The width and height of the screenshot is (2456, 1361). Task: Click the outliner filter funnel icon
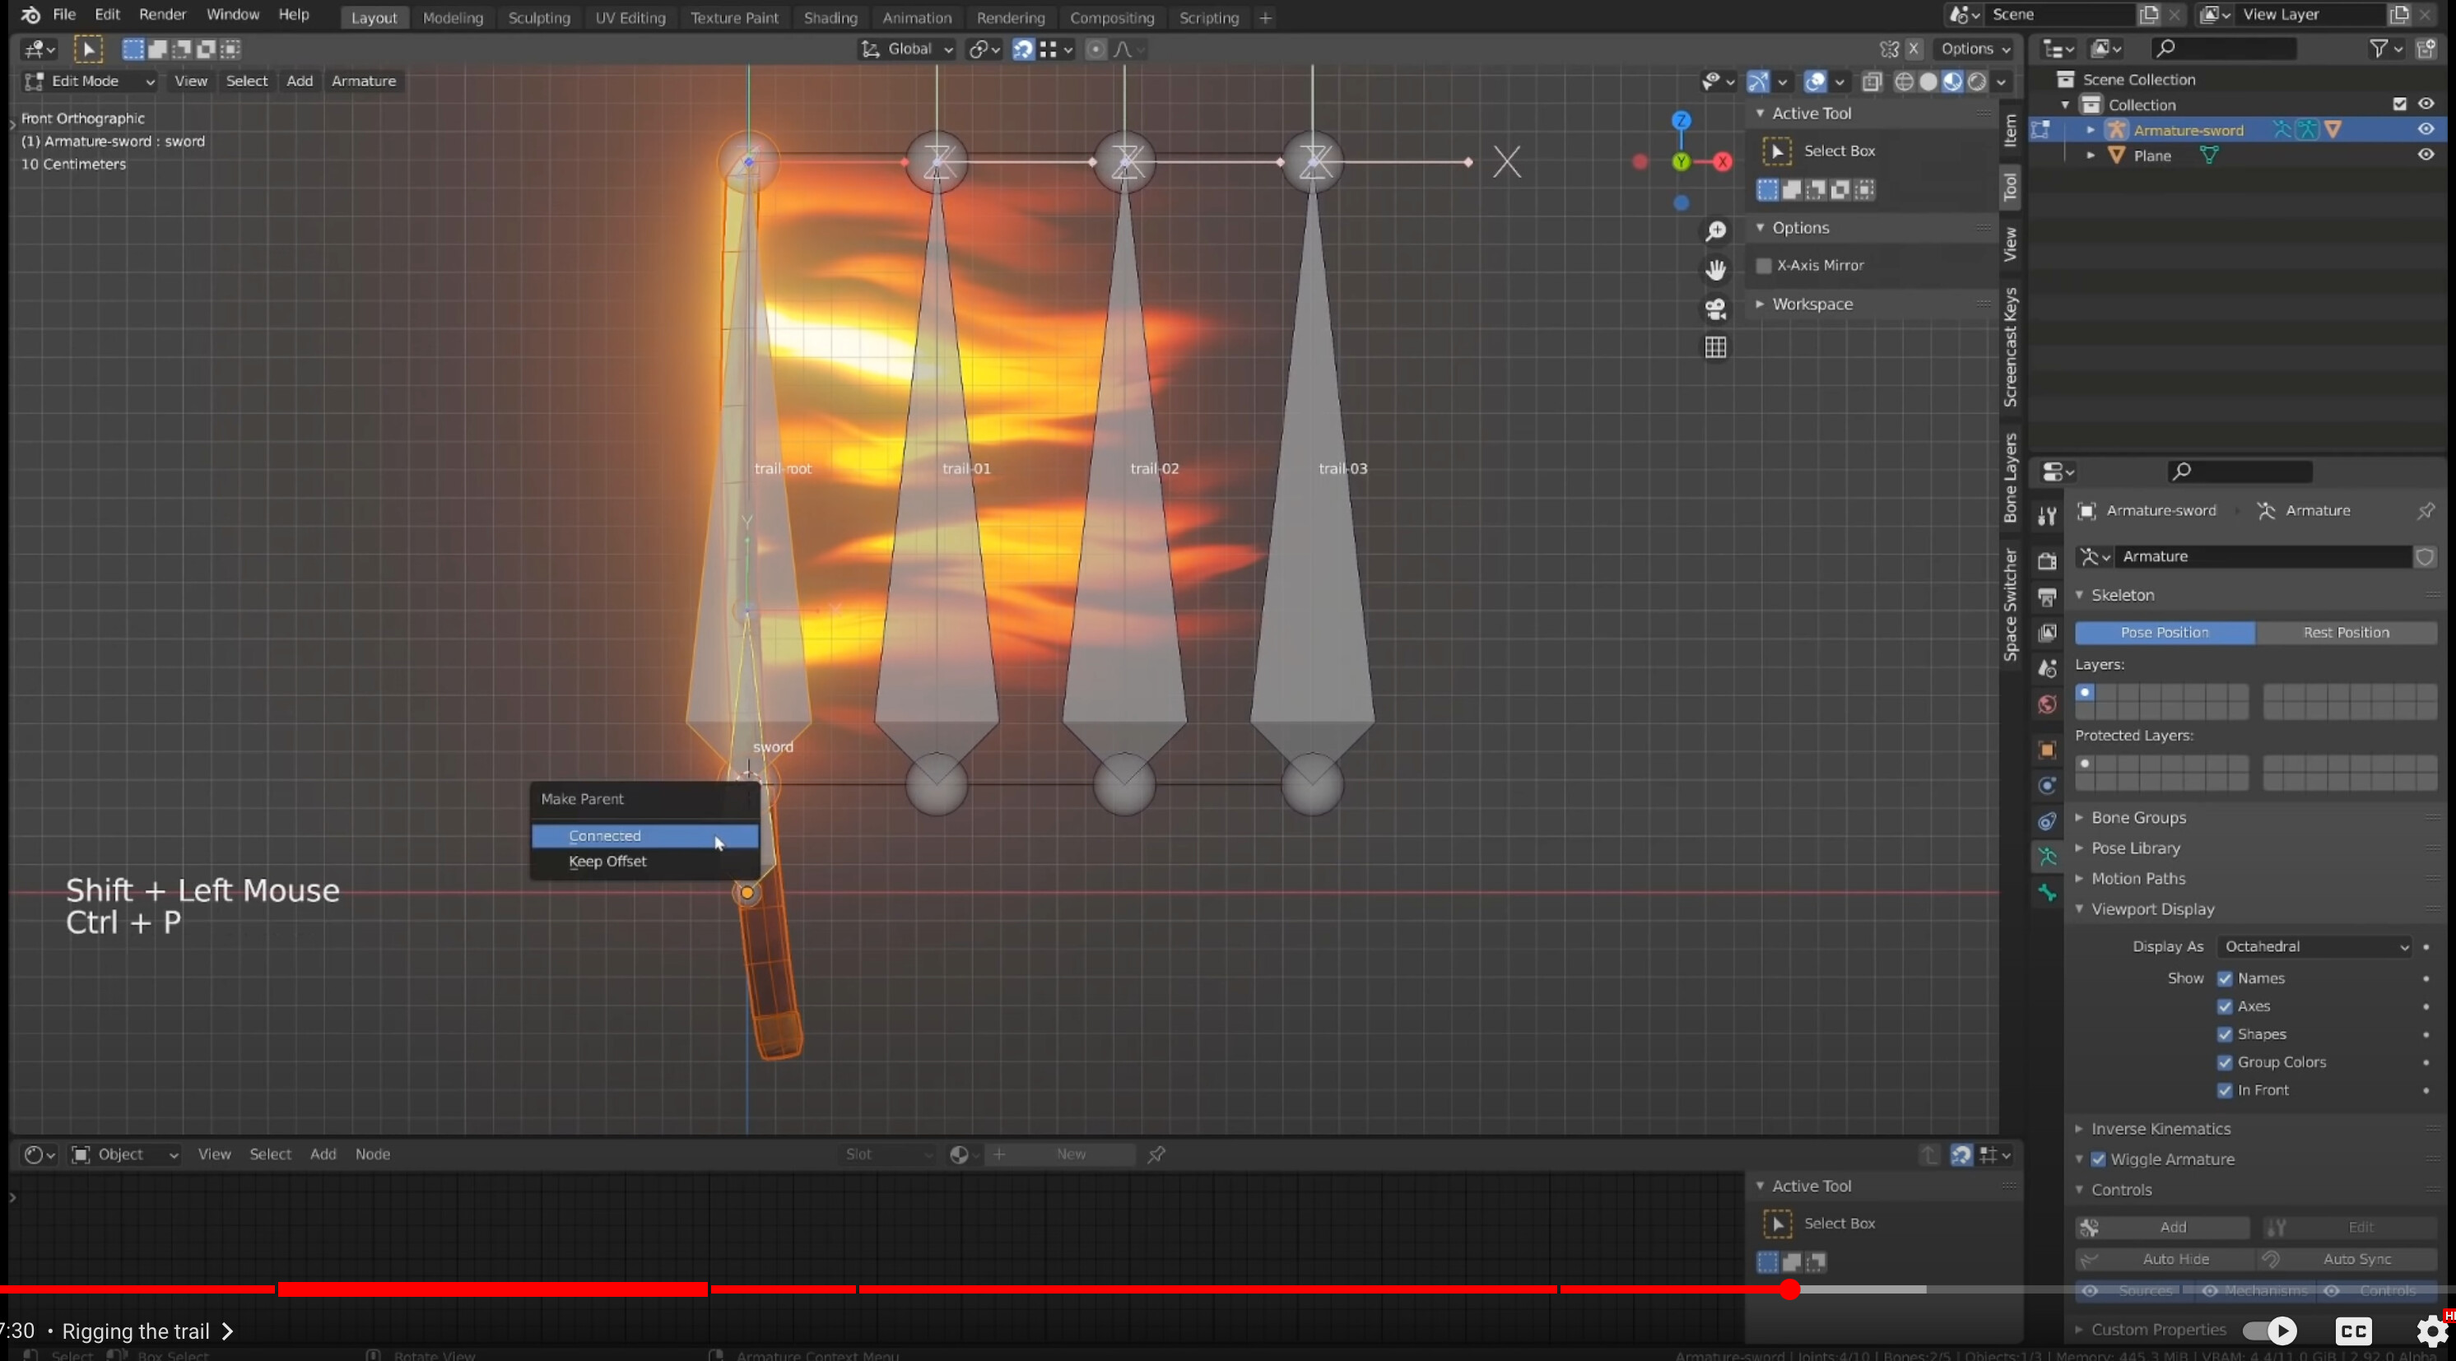coord(2379,49)
